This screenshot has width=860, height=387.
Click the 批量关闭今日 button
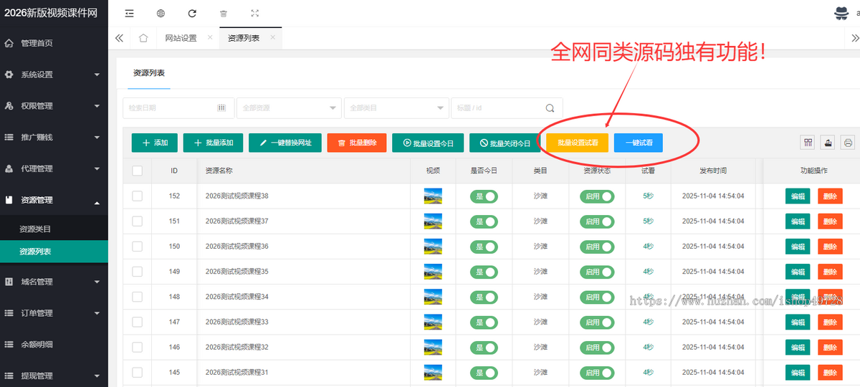click(505, 143)
